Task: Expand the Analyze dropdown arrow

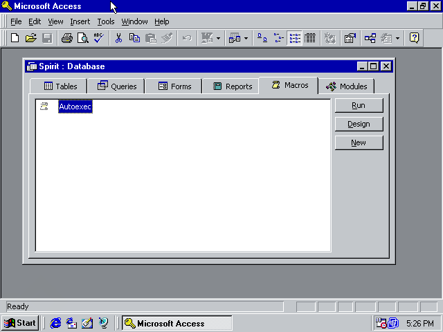Action: pyautogui.click(x=246, y=38)
